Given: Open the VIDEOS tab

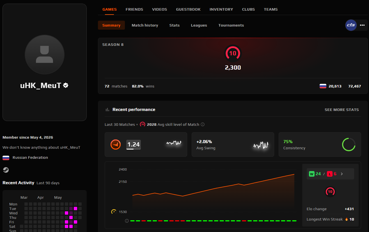Looking at the screenshot, I should coord(160,9).
